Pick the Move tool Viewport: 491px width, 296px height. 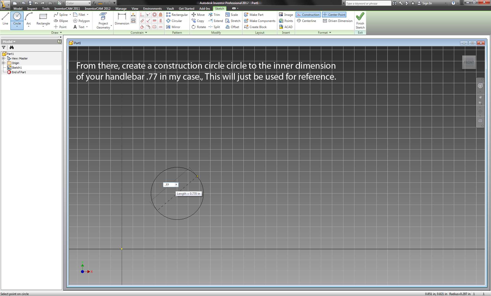pos(198,15)
